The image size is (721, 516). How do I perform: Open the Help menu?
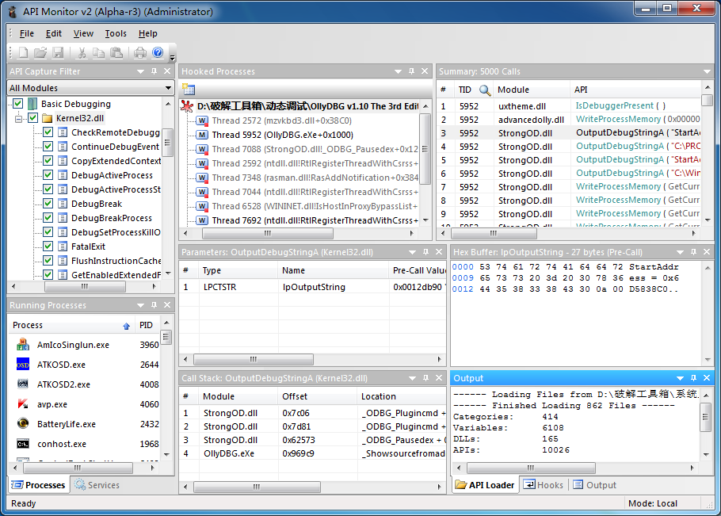coord(147,33)
